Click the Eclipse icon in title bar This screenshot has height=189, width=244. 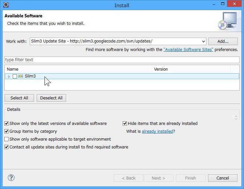coord(6,5)
